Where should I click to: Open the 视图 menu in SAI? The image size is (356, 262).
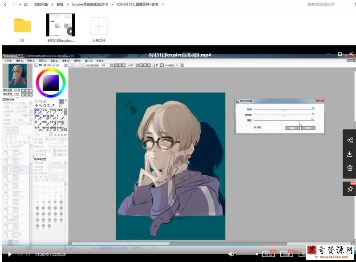[77, 60]
